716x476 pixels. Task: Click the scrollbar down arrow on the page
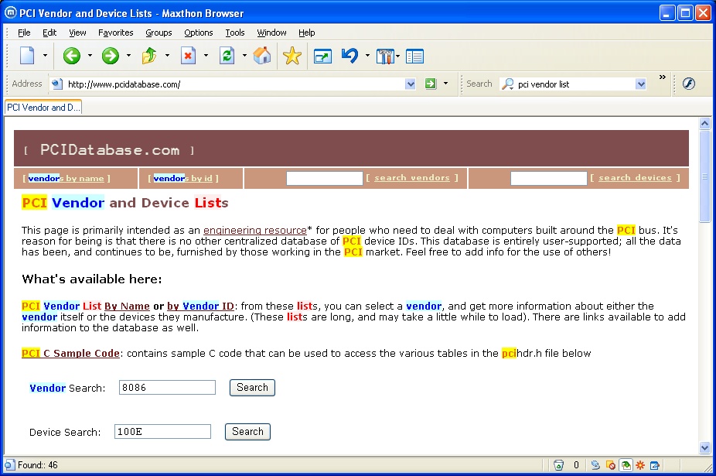click(704, 447)
